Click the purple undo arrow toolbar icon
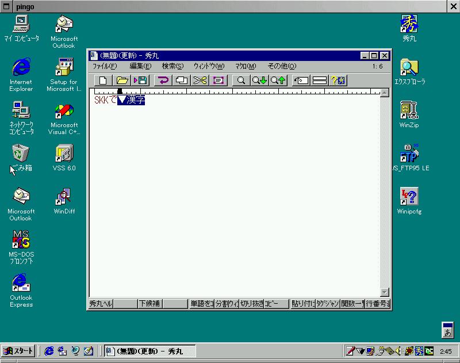The image size is (460, 363). click(163, 80)
